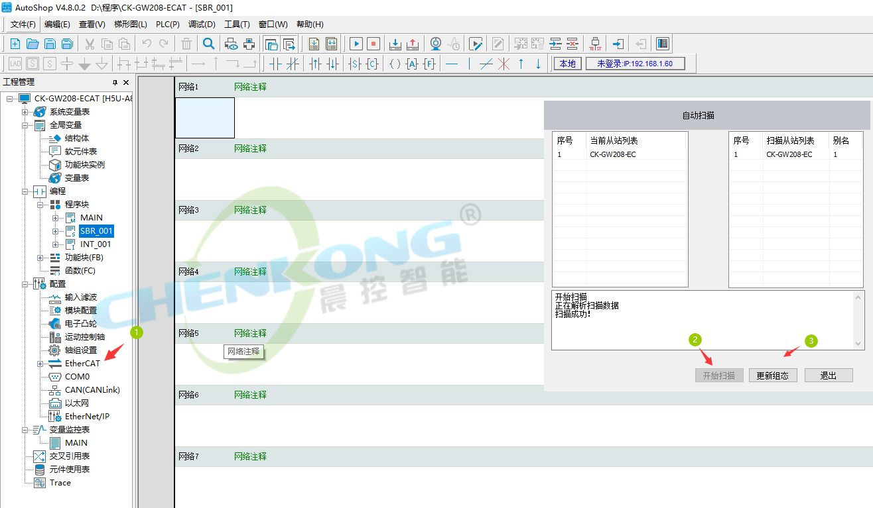The width and height of the screenshot is (873, 508).
Task: Expand the INT_001 interrupt node
Action: (x=56, y=244)
